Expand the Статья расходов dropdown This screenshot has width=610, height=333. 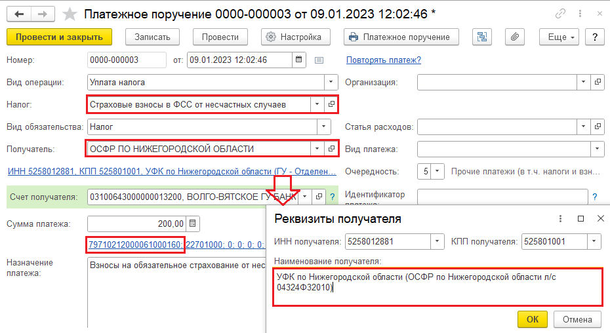pos(583,127)
